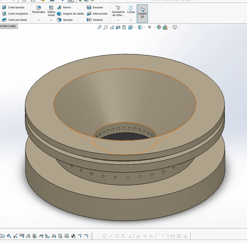Switch to the SOLIDWORKS MBD tab

pyautogui.click(x=8, y=26)
